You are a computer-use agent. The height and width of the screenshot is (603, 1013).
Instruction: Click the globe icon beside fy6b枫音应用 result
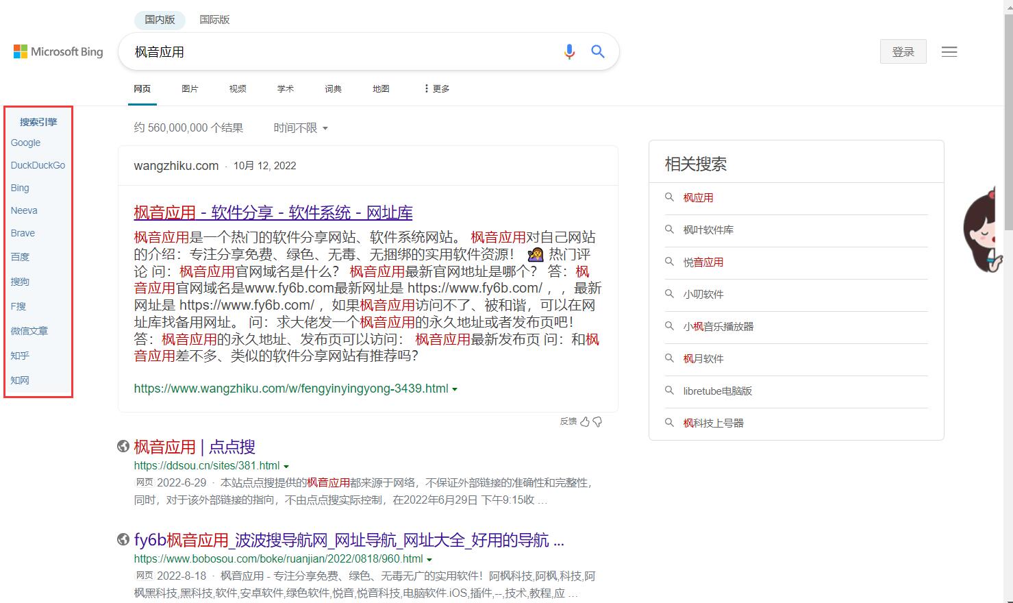click(x=123, y=540)
